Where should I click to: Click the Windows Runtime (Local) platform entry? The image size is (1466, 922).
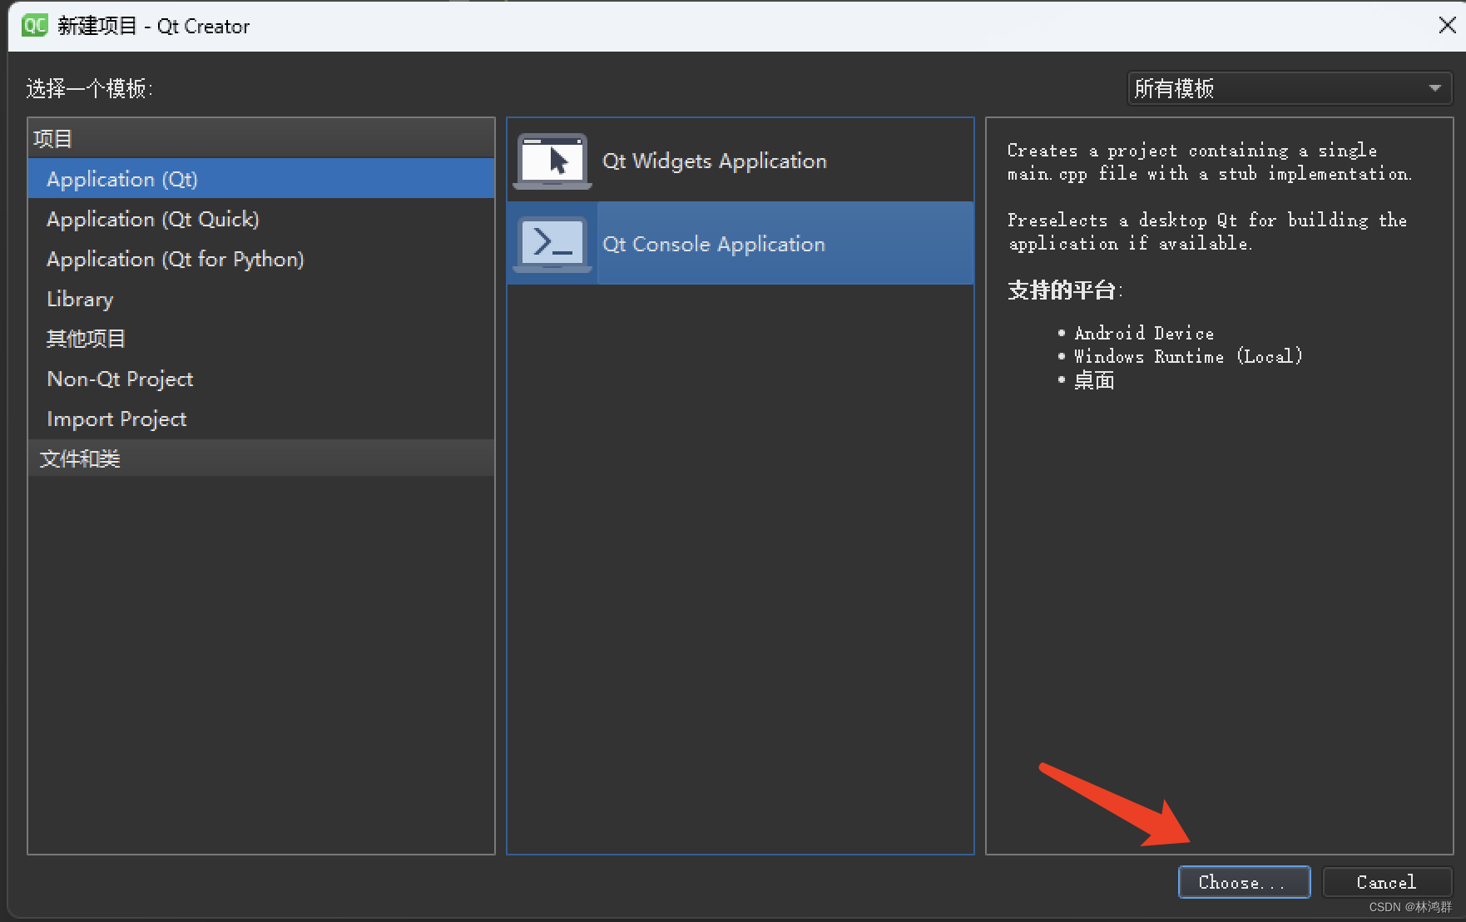tap(1188, 356)
